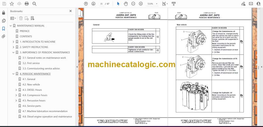Expand right tools pane arrow

click(x=261, y=67)
